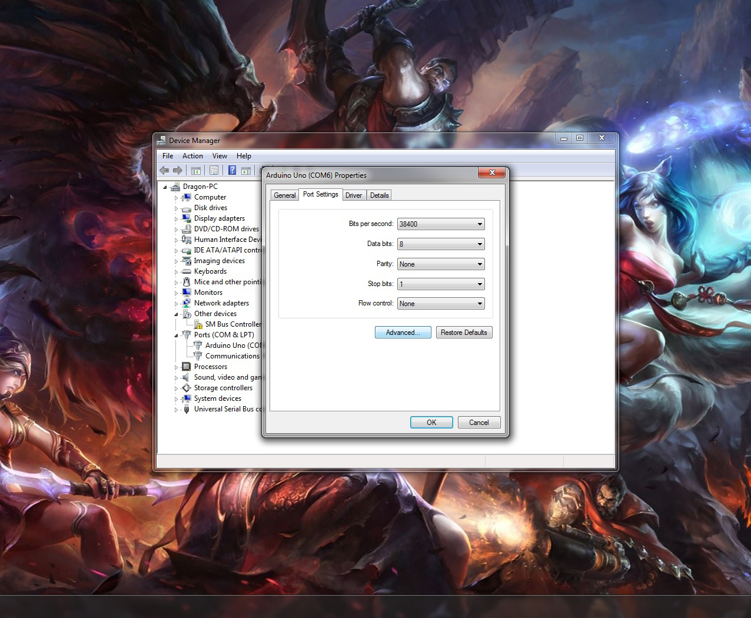Collapse the Other devices tree arrow
Image resolution: width=751 pixels, height=618 pixels.
click(x=176, y=314)
